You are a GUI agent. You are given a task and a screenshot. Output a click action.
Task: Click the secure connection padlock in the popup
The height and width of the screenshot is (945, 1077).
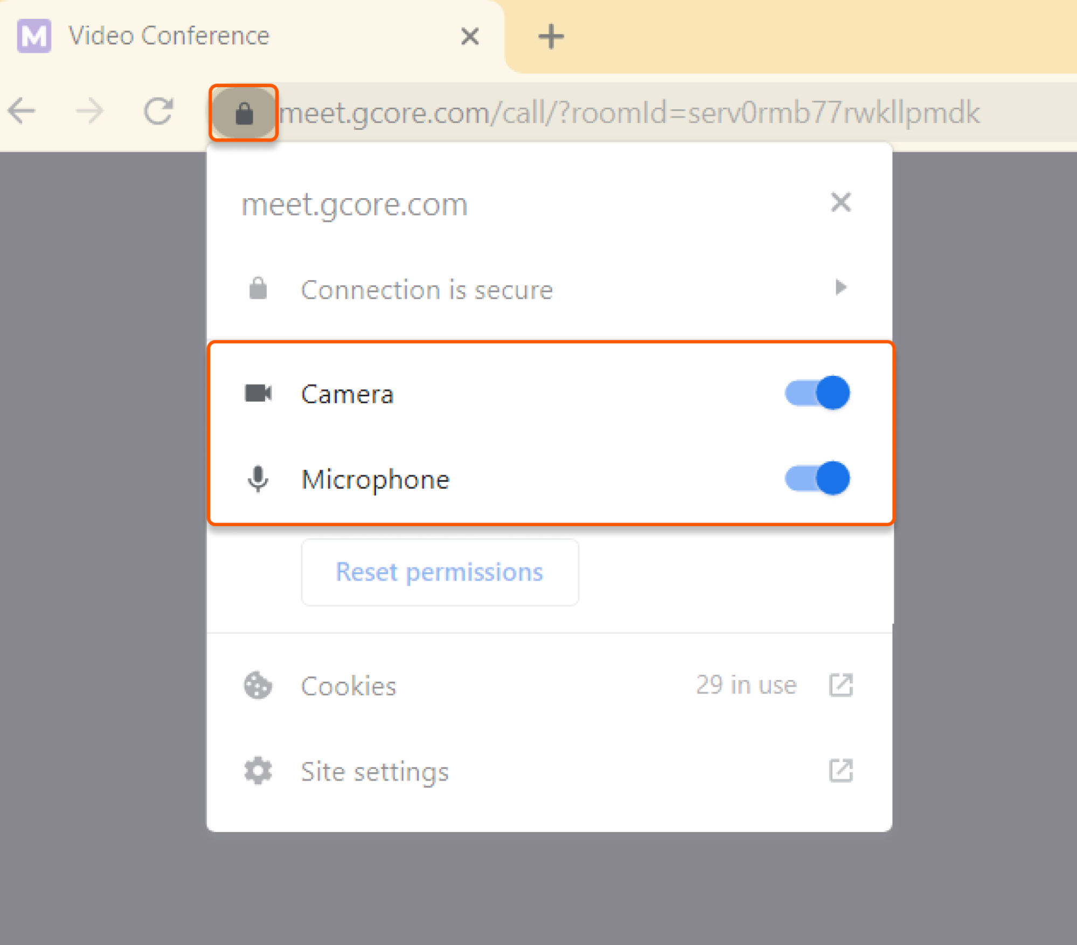click(258, 289)
